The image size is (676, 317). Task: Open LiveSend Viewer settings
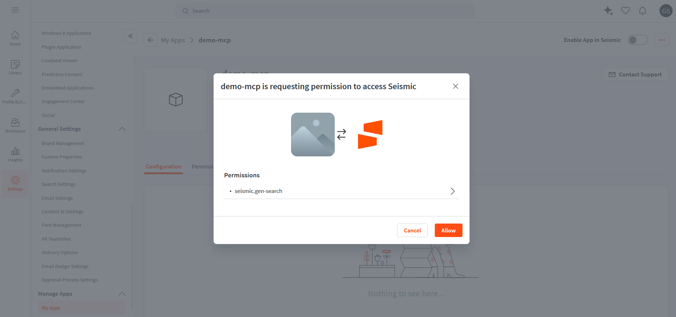[59, 60]
